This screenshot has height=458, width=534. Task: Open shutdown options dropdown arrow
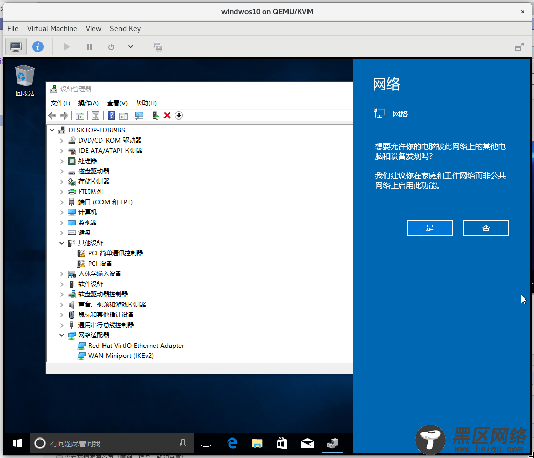click(x=131, y=47)
